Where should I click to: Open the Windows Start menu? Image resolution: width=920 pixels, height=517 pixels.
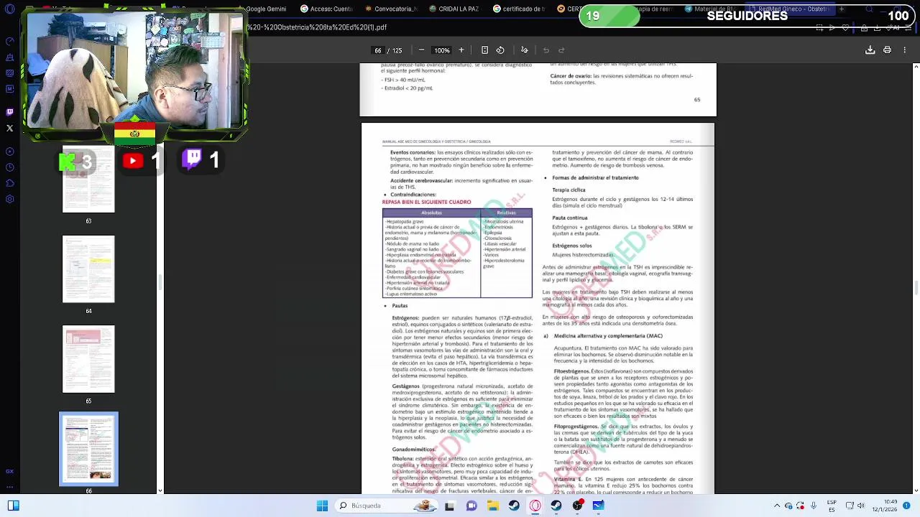(x=322, y=506)
